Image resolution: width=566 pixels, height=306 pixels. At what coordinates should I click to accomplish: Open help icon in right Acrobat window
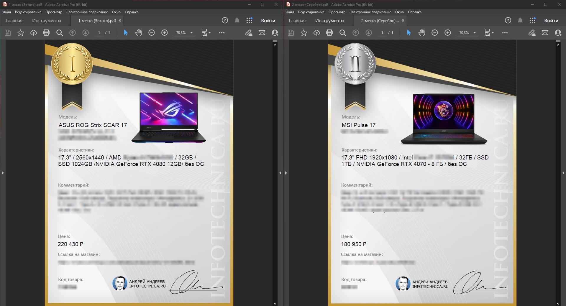pos(508,20)
